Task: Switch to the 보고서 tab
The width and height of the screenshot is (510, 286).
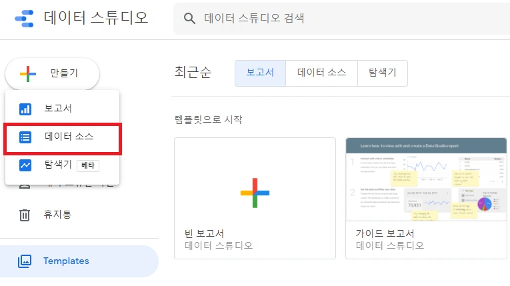Action: (x=260, y=73)
